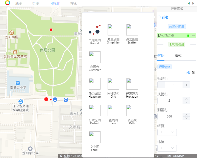Click the 记录数:5 badge

pos(164,67)
